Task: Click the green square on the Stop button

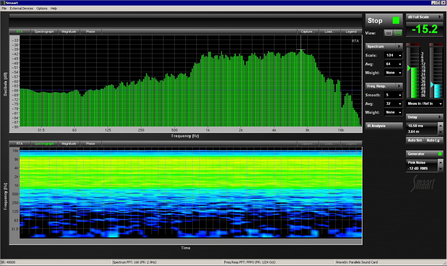Action: [x=396, y=20]
